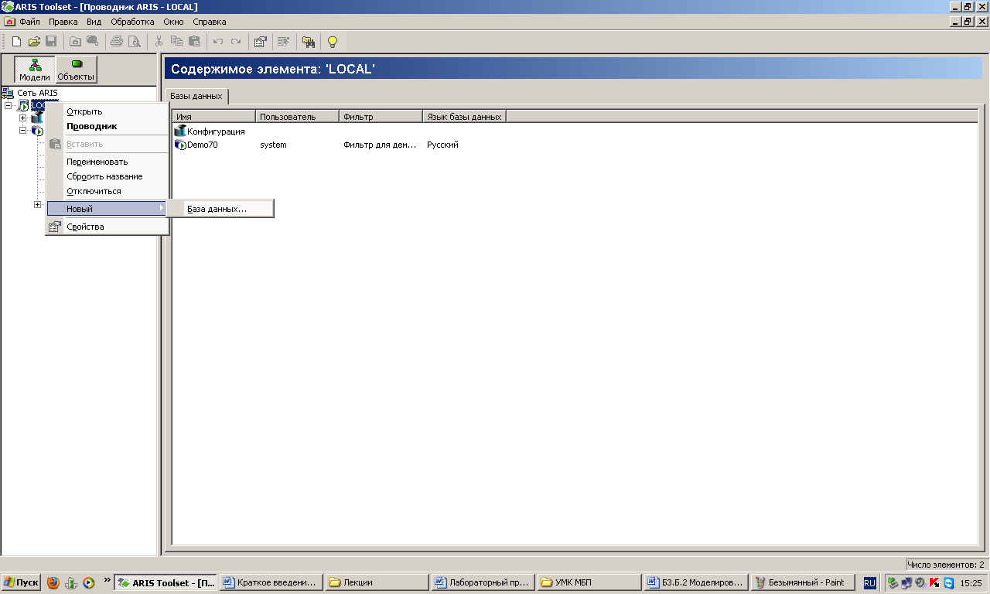Viewport: 990px width, 594px height.
Task: Collapse the LOCAL tree node
Action: (8, 106)
